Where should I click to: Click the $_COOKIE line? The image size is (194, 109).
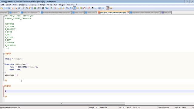pos(9,43)
